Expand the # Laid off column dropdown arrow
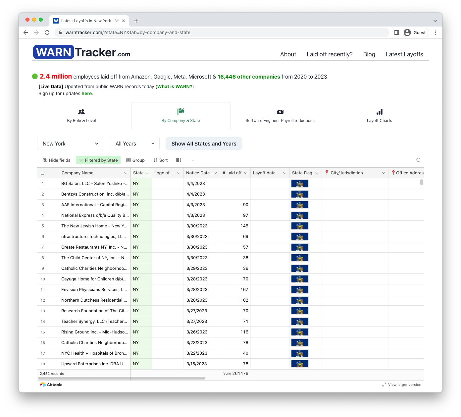Viewport: 461px width, 417px height. click(246, 173)
